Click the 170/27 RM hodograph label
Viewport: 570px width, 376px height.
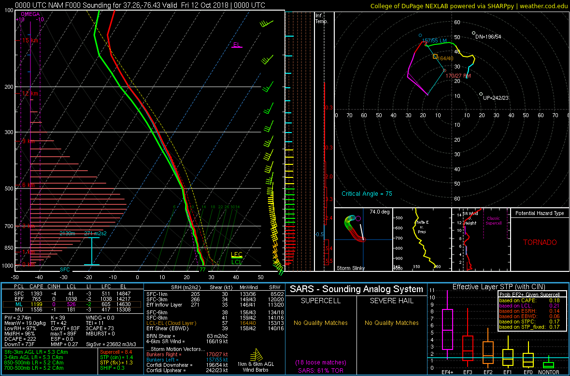coord(459,76)
